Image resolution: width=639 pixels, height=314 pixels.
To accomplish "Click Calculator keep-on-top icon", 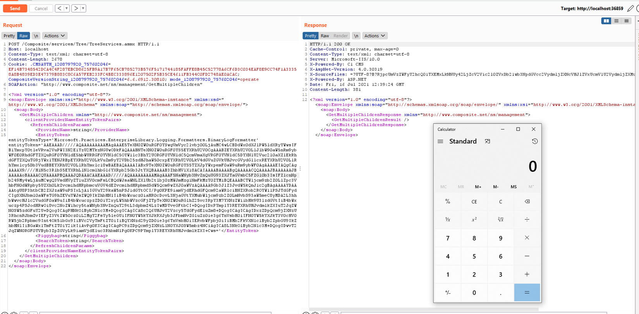I will coord(488,142).
